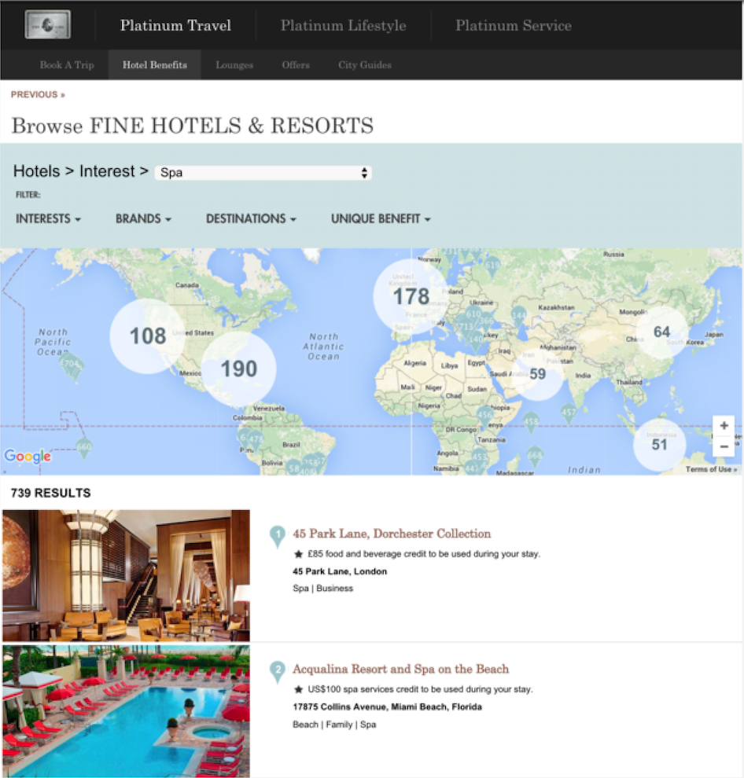Click the 59 cluster near Arabian Sea
The height and width of the screenshot is (778, 744).
tap(538, 374)
